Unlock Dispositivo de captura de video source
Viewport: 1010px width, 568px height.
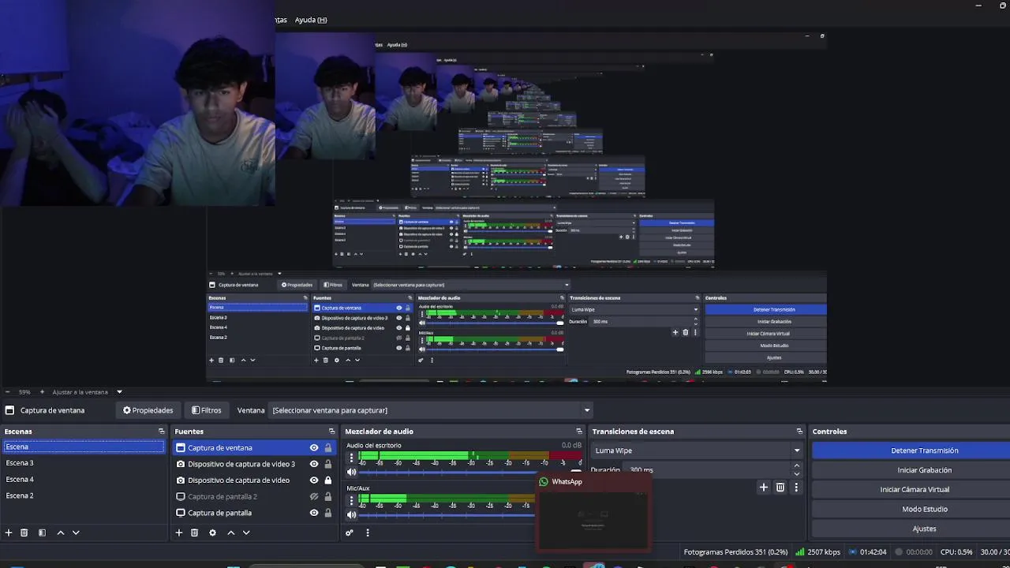coord(328,480)
